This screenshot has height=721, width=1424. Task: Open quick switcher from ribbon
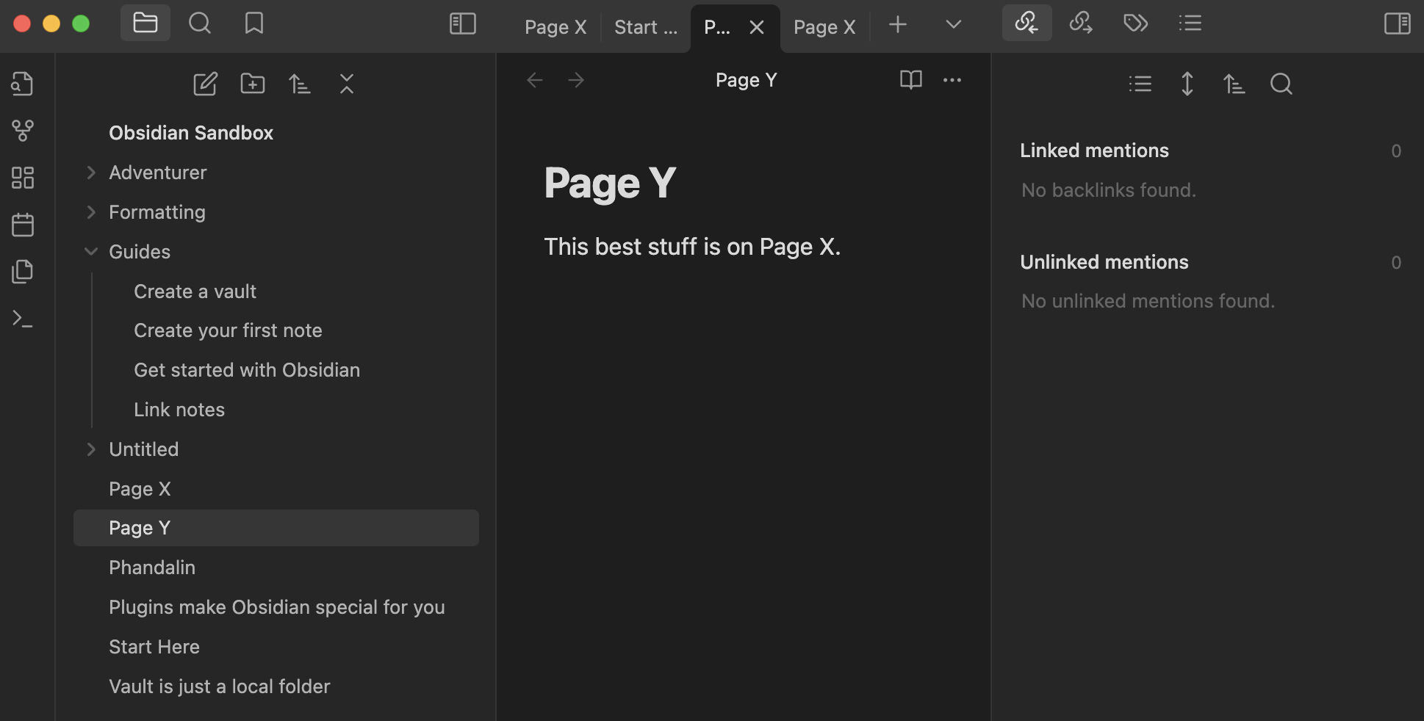pos(23,84)
